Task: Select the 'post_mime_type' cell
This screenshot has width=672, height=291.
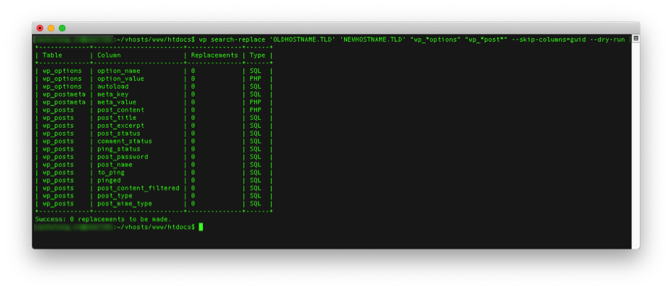Action: 124,204
